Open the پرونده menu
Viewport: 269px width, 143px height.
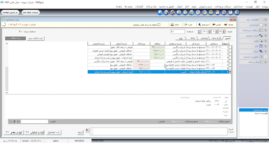pyautogui.click(x=265, y=7)
